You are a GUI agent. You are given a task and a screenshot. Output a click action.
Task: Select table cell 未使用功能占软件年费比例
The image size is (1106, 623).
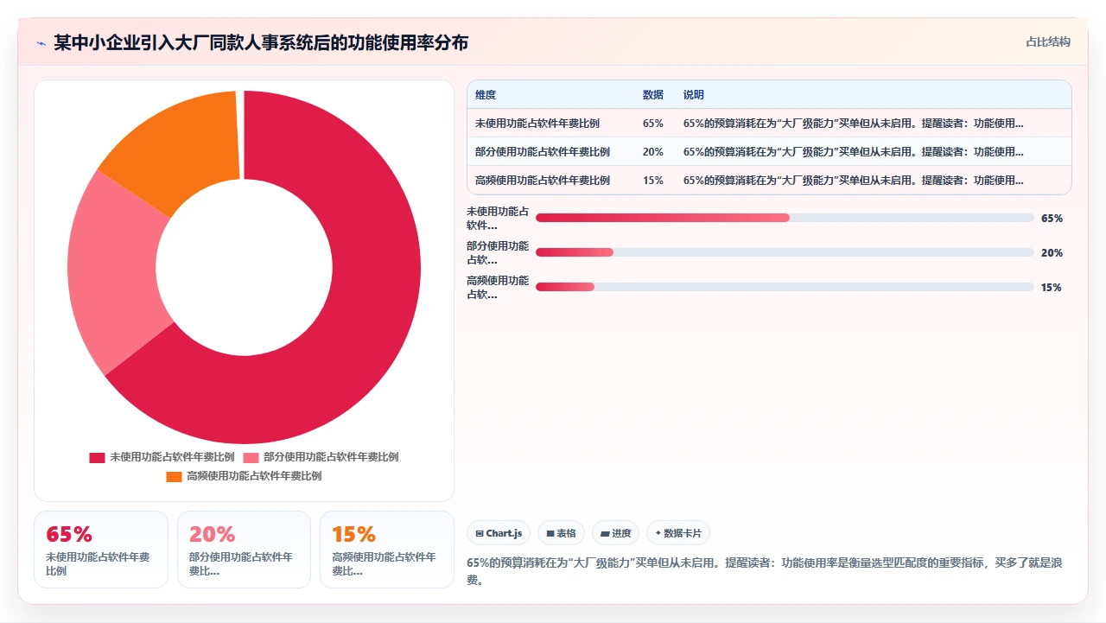pyautogui.click(x=537, y=124)
